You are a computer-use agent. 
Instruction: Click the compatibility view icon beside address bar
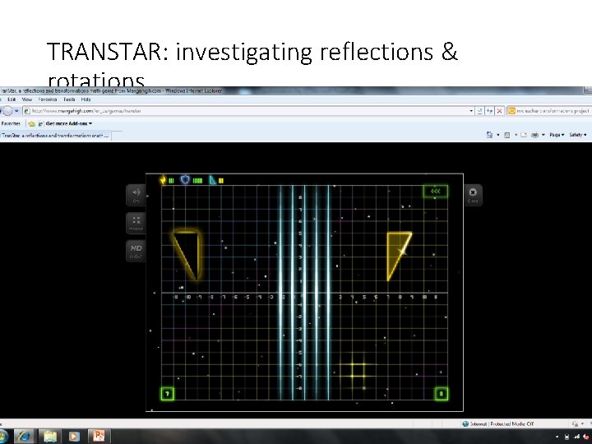point(479,111)
